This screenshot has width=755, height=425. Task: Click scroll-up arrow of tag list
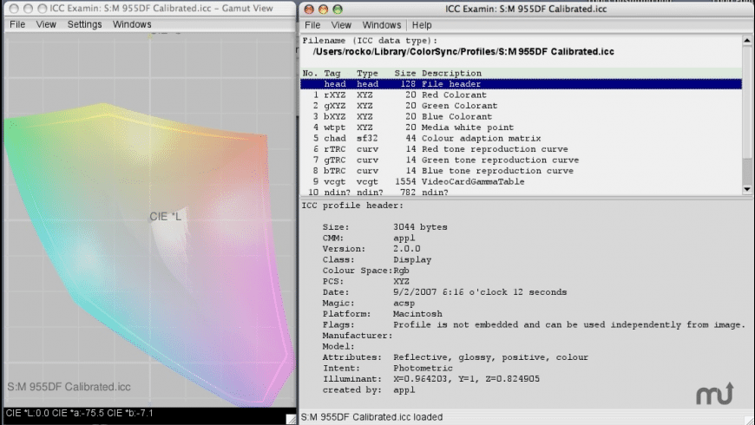747,41
